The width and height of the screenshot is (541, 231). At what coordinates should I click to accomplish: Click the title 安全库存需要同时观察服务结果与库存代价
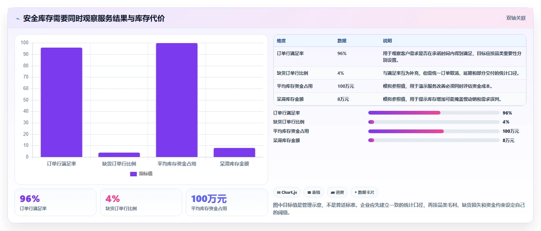click(x=94, y=18)
